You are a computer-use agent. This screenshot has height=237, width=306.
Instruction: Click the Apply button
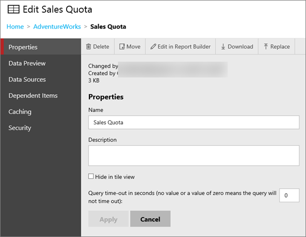tap(108, 219)
